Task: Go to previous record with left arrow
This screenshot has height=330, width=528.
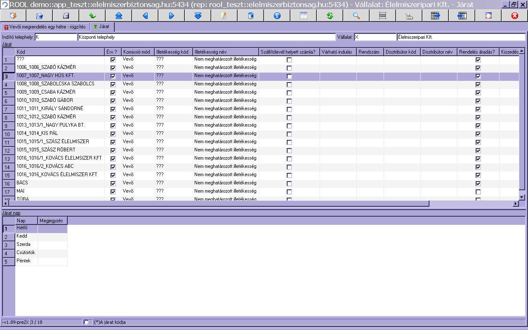Action: (x=145, y=16)
